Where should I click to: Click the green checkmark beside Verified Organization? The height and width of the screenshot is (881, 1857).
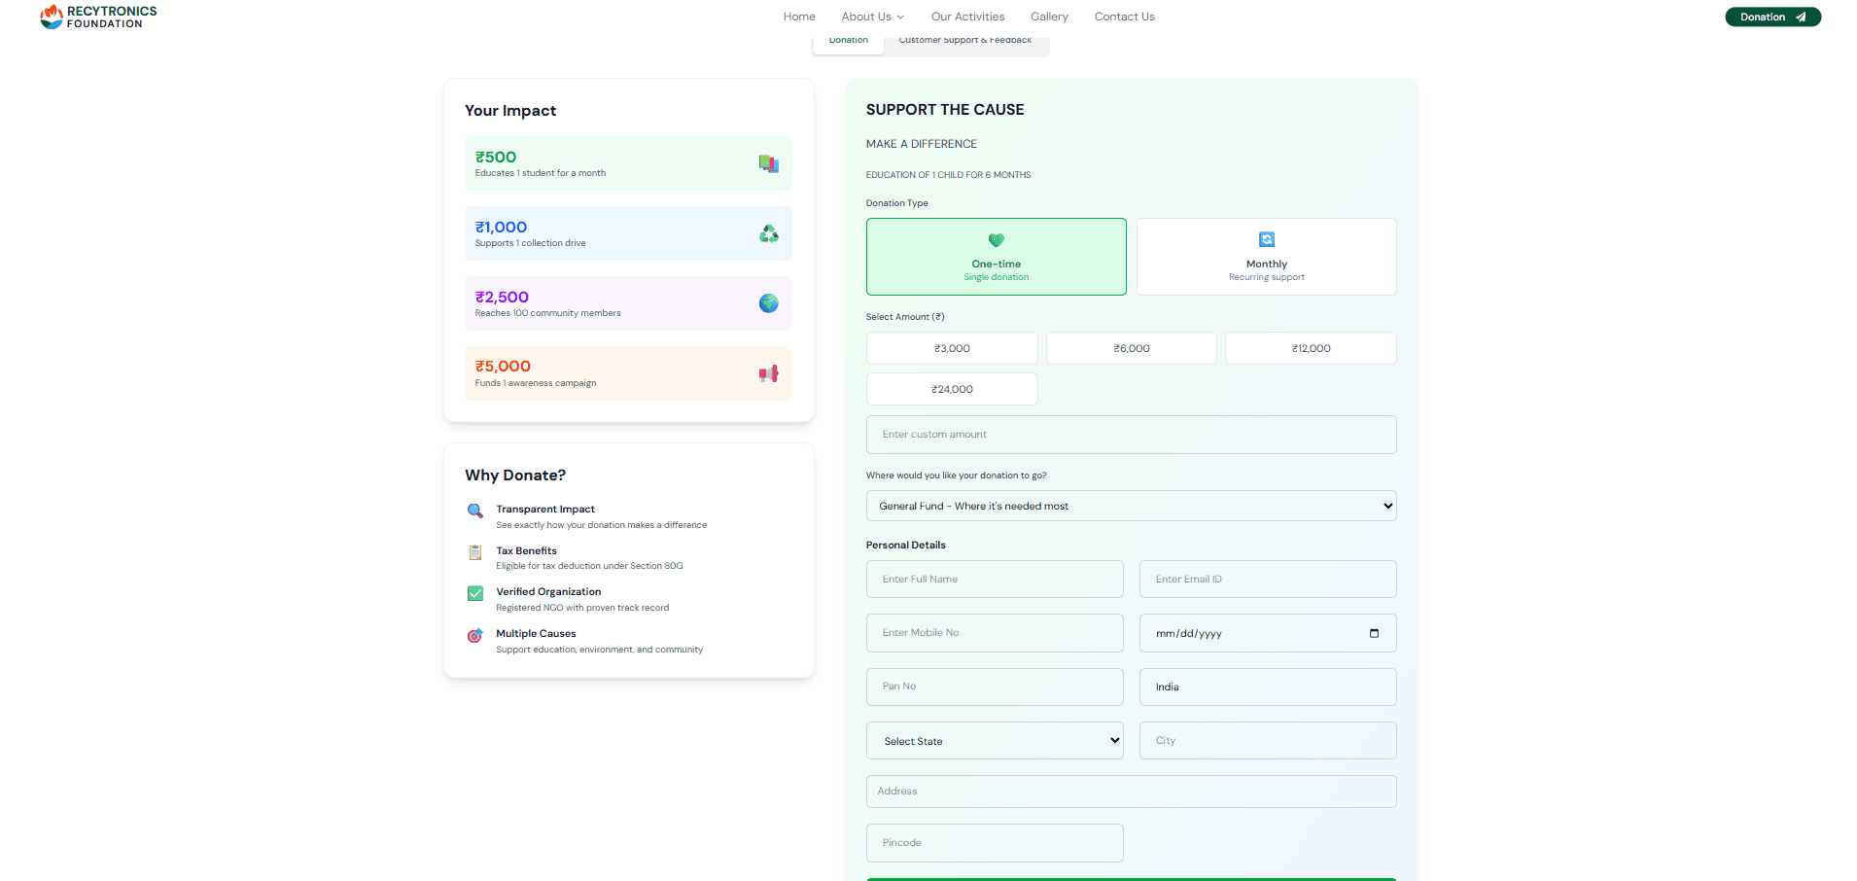[x=475, y=593]
